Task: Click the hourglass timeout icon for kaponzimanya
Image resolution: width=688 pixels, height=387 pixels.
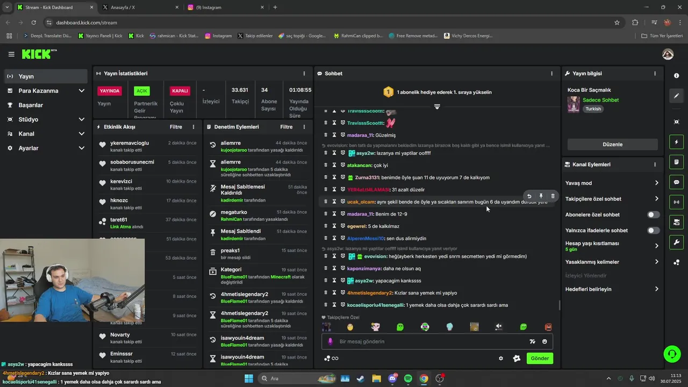Action: (x=334, y=268)
